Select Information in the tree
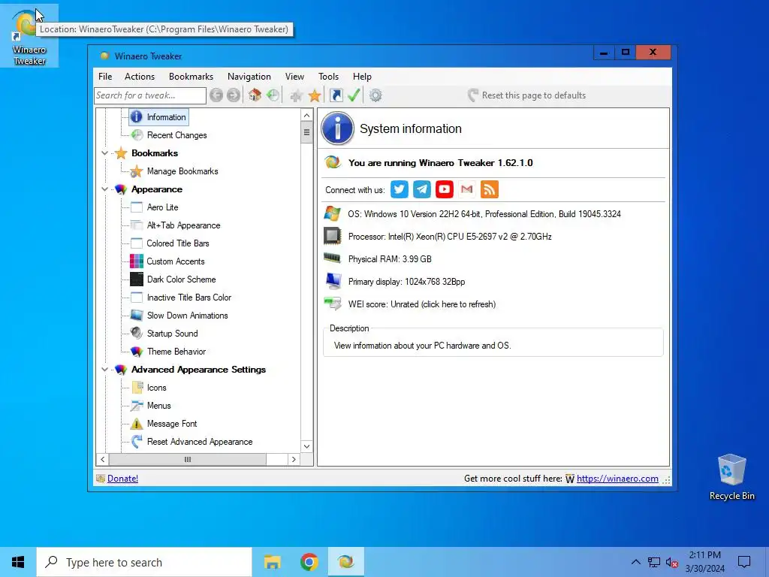The height and width of the screenshot is (577, 769). [159, 116]
